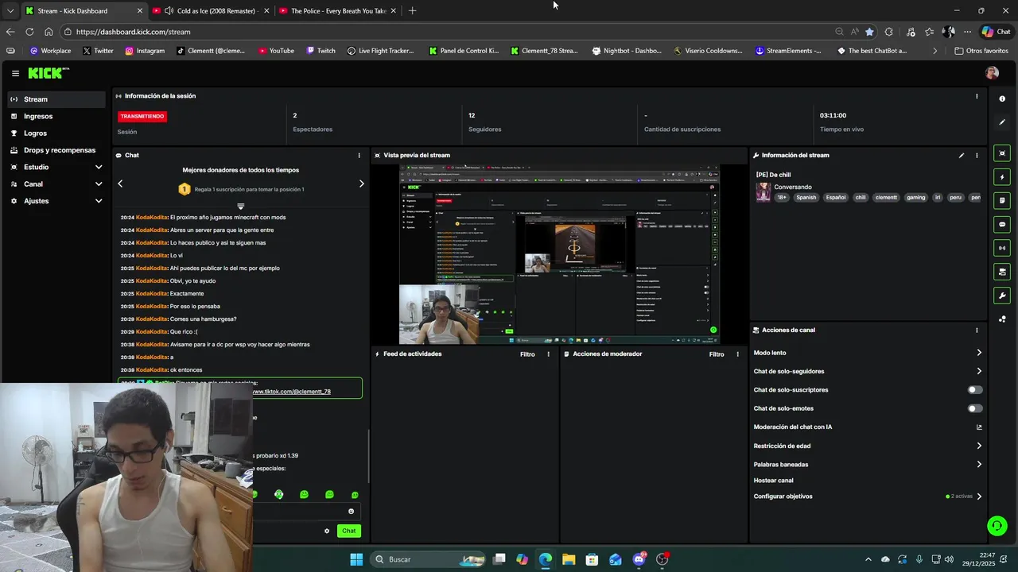The width and height of the screenshot is (1018, 572).
Task: Select Logros in the left sidebar
Action: pos(56,133)
